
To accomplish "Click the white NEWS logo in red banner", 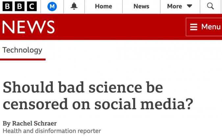I will coord(28,27).
